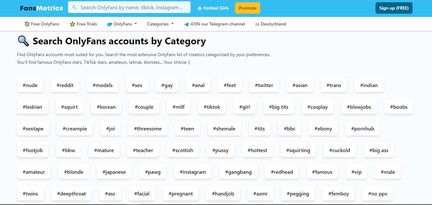Open the Free OnlyFans menu item
This screenshot has width=432, height=205.
[x=42, y=24]
